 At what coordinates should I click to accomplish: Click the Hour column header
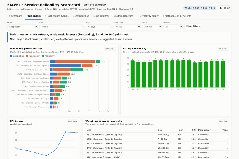tap(180, 130)
